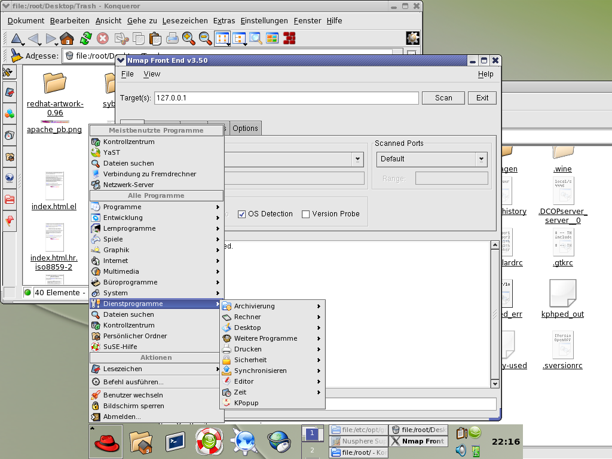612x459 pixels.
Task: Expand the Sicherheit submenu
Action: (273, 360)
